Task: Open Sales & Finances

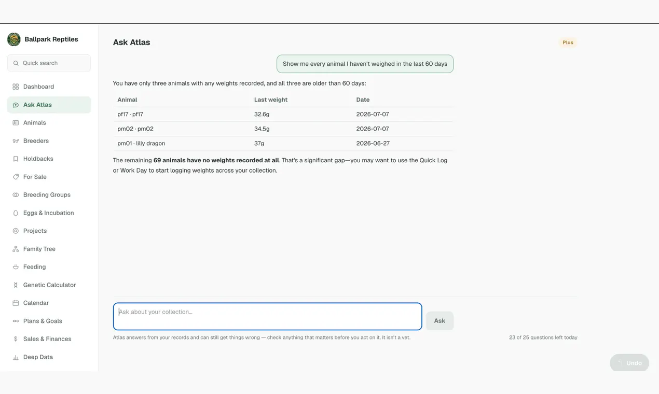Action: (x=49, y=339)
